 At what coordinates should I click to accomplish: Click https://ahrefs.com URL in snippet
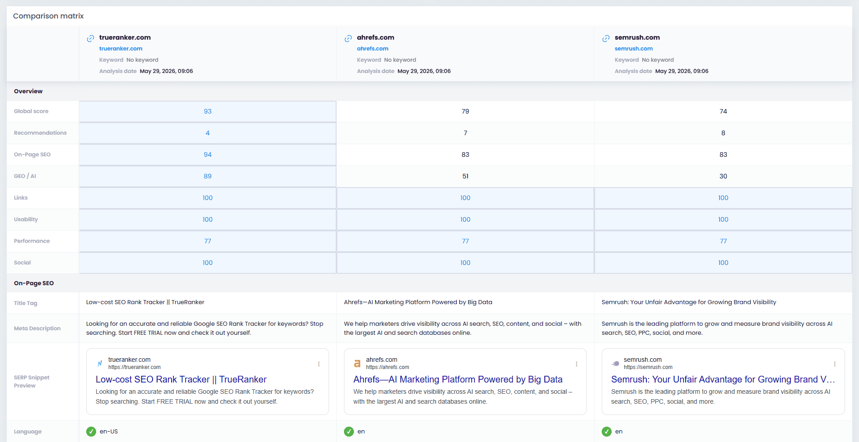point(388,367)
